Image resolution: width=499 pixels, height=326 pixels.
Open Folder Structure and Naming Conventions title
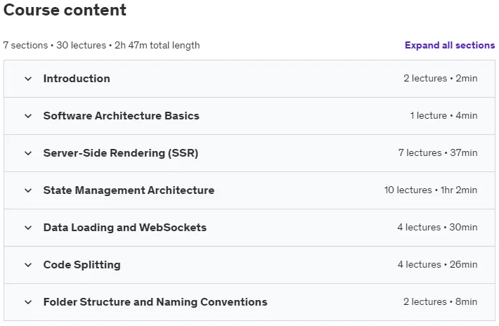point(155,302)
